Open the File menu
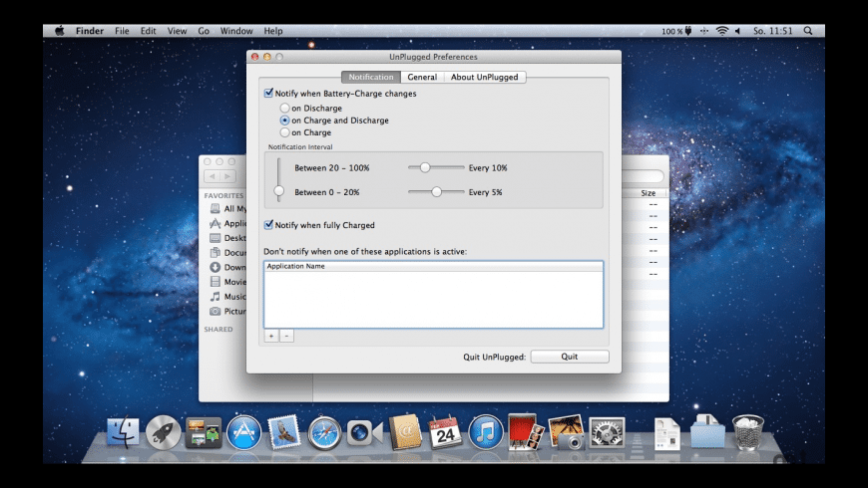 122,31
